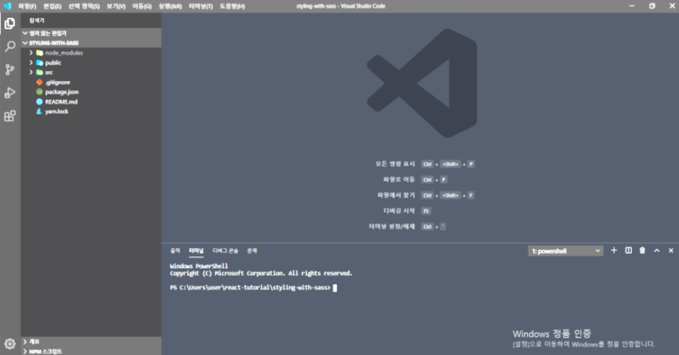Screen dimensions: 679x355
Task: Click the README.md file icon
Action: [x=40, y=102]
